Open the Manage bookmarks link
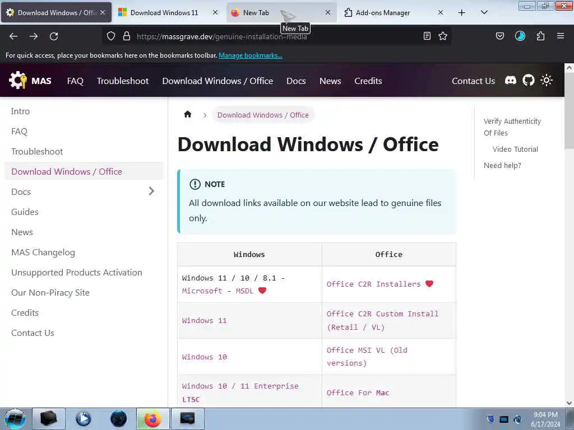 pyautogui.click(x=251, y=55)
